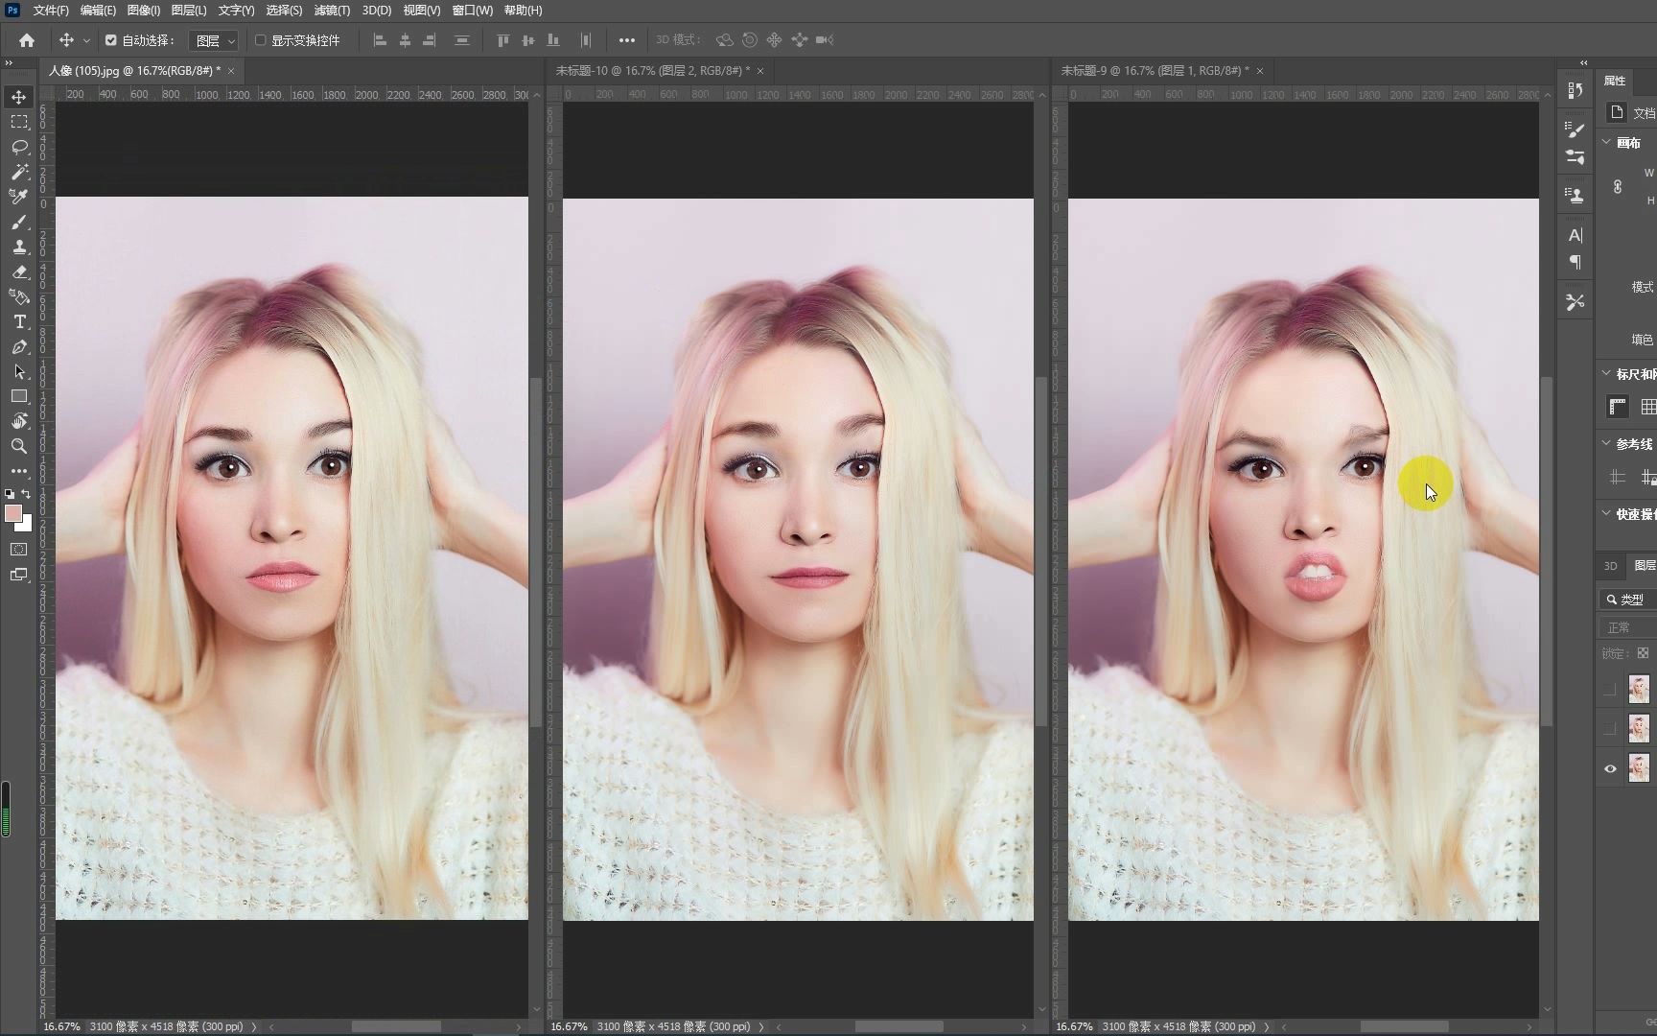1657x1036 pixels.
Task: Select the Move tool in the toolbox
Action: 18,97
